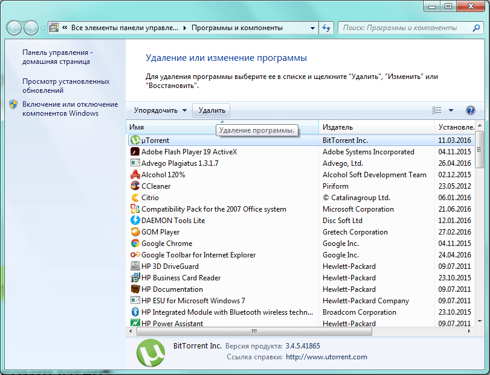Click 'Hewlett-Packard Company' publisher cell

coord(366,300)
